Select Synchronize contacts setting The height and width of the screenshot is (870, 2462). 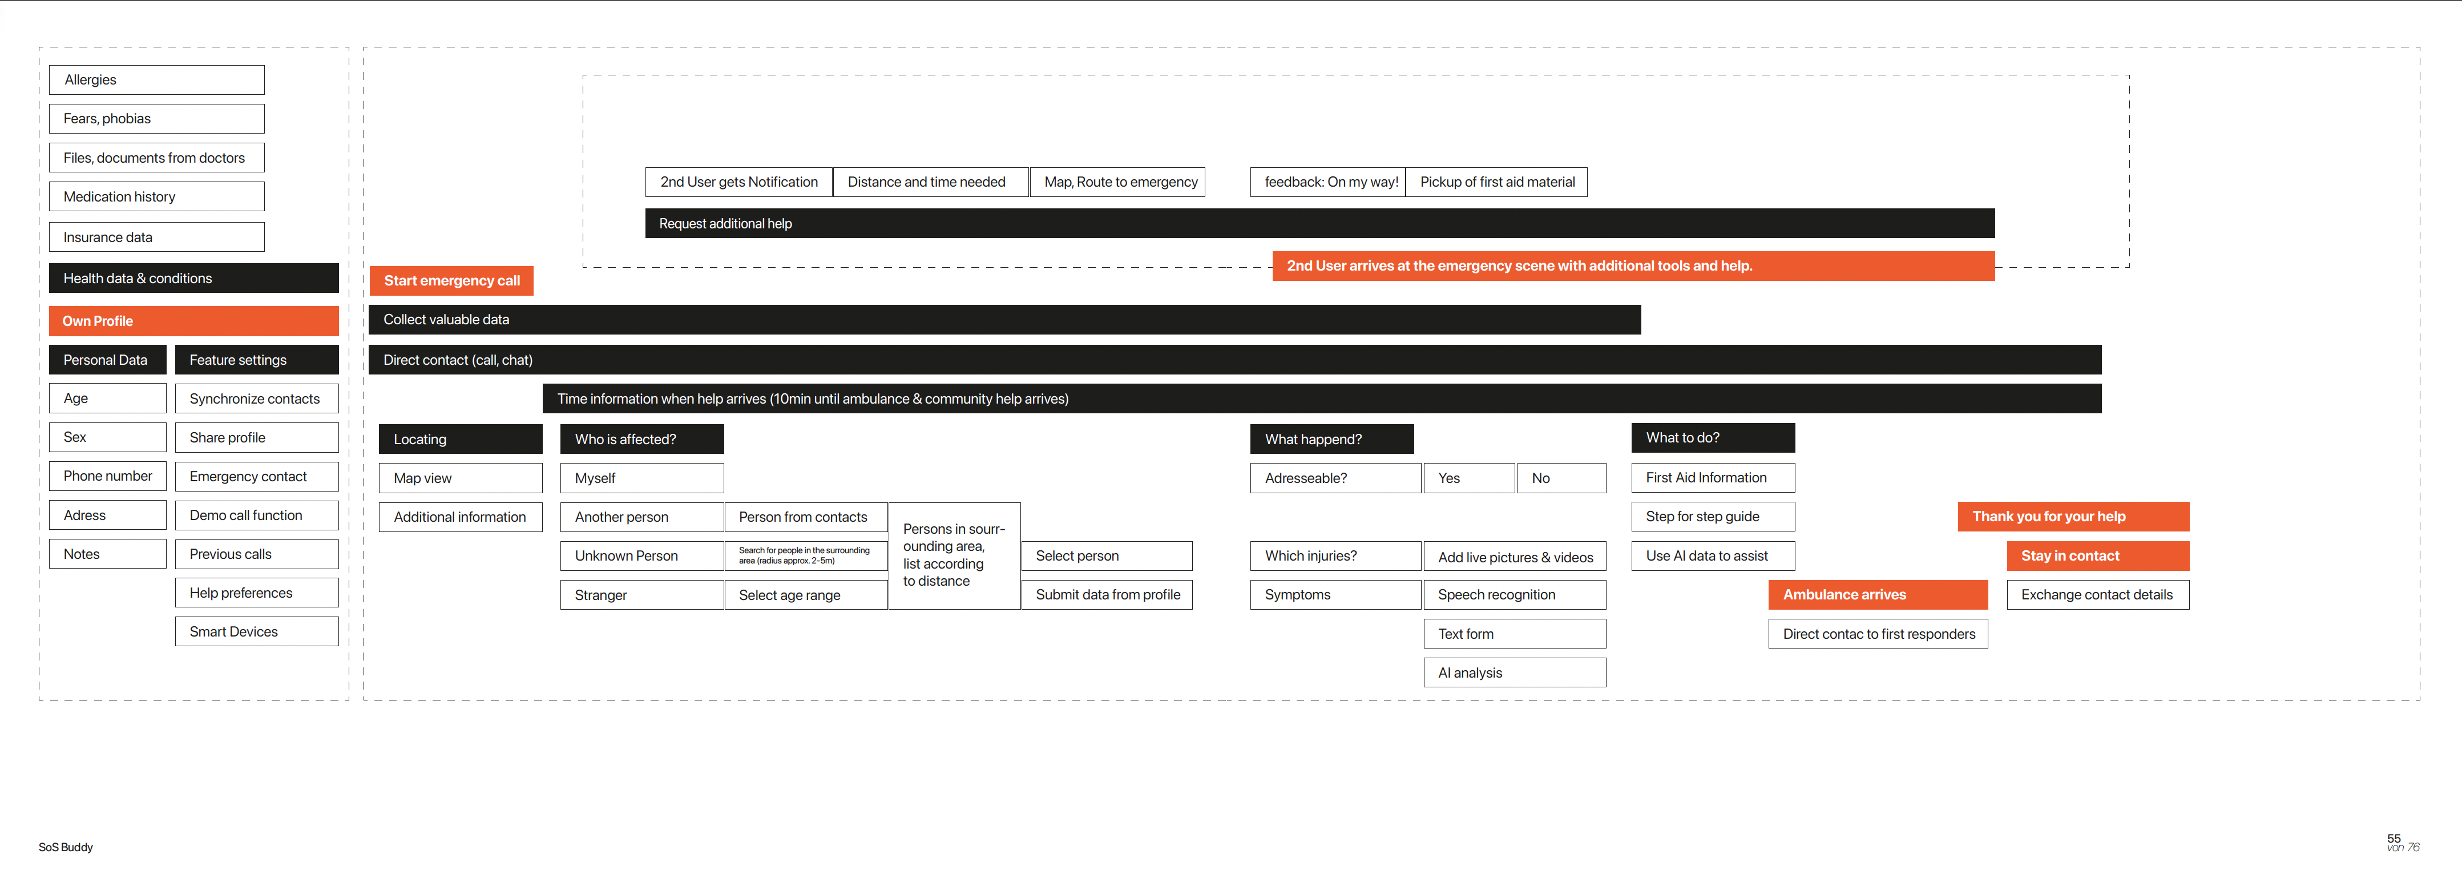coord(256,398)
